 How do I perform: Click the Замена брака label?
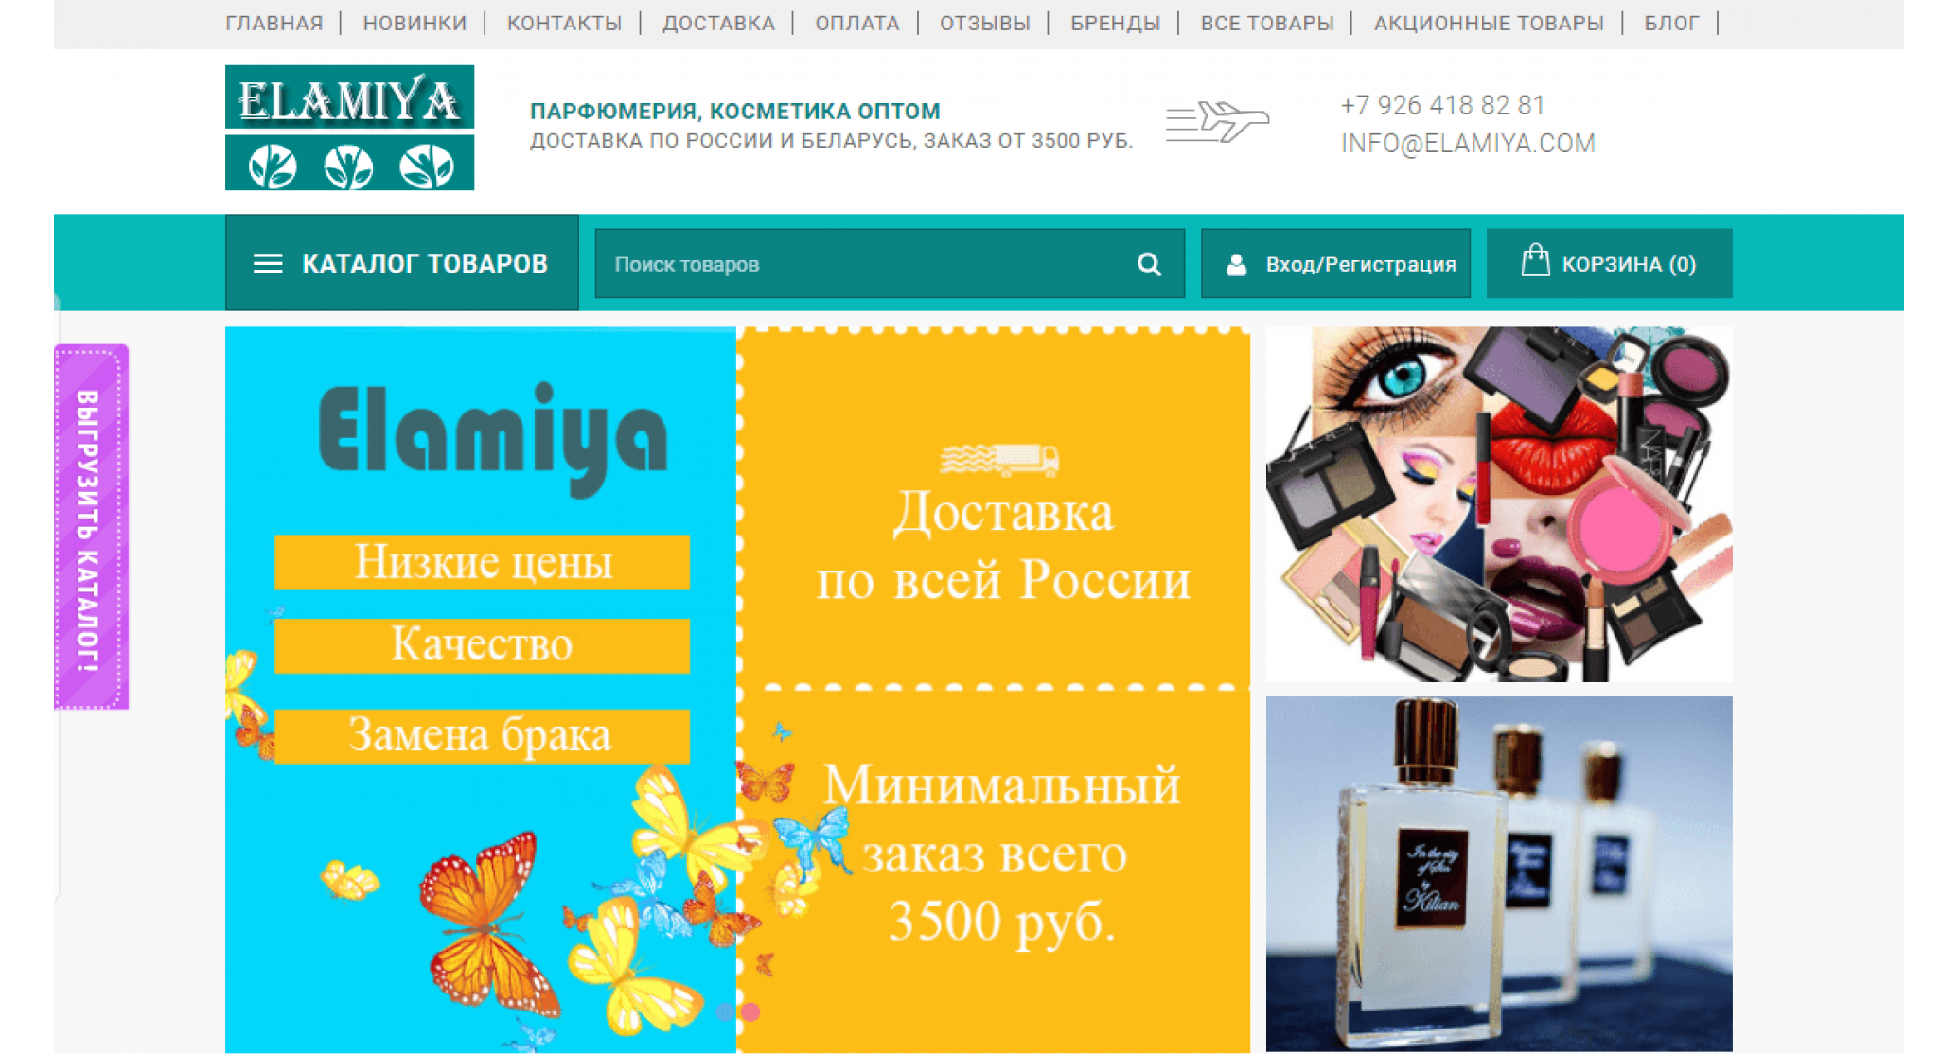[483, 735]
